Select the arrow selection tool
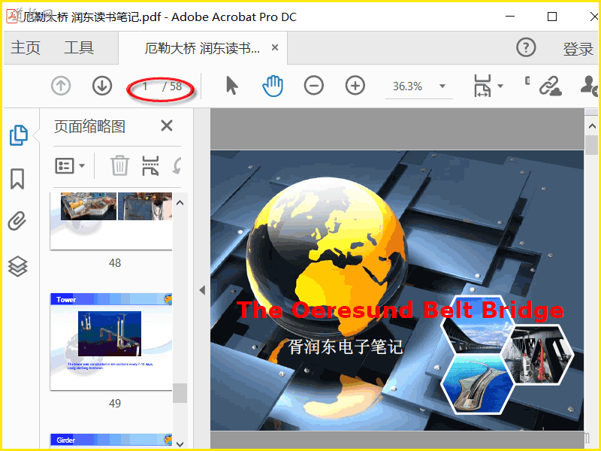601x451 pixels. [x=232, y=86]
